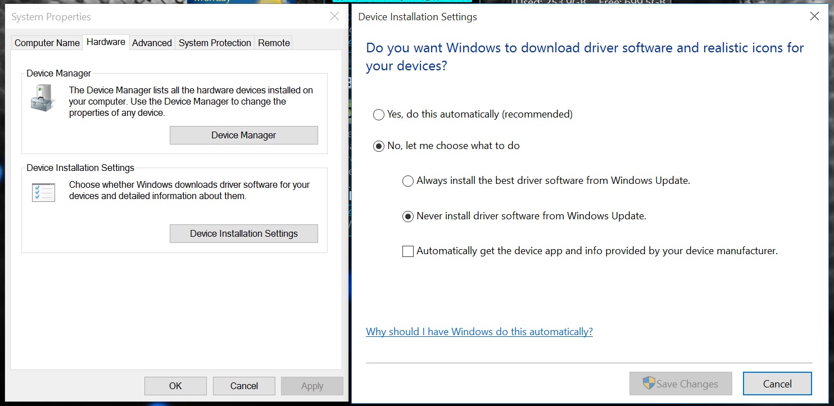Viewport: 834px width, 406px height.
Task: Click the Device Installation Settings checklist icon
Action: (43, 192)
